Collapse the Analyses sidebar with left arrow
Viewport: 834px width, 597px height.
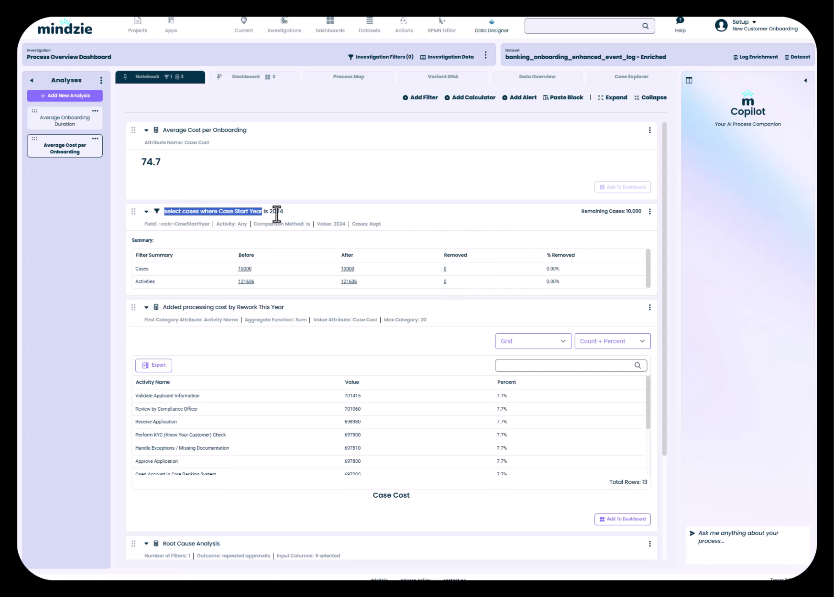(x=32, y=81)
